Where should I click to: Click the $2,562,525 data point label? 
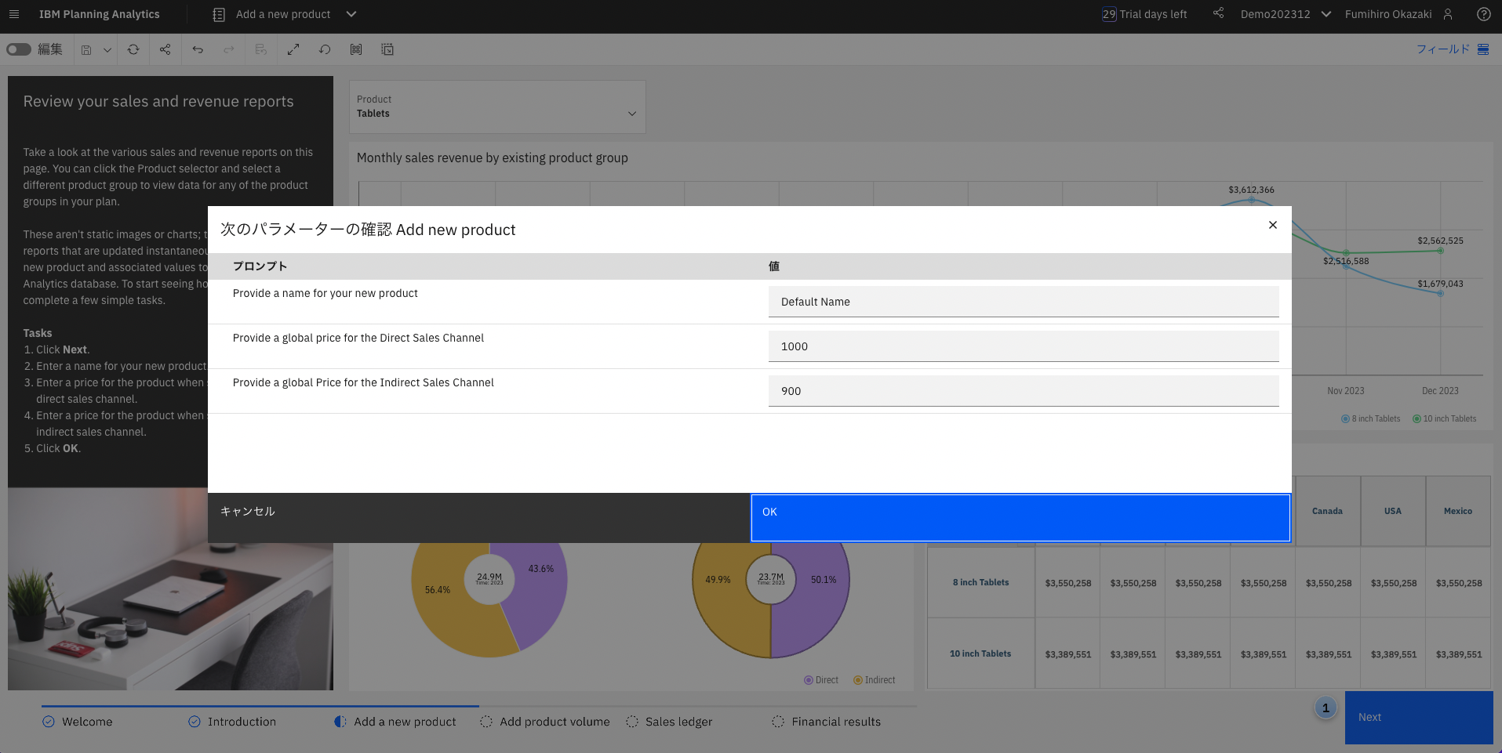point(1440,241)
